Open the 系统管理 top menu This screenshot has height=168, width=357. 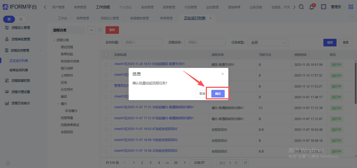pos(147,7)
